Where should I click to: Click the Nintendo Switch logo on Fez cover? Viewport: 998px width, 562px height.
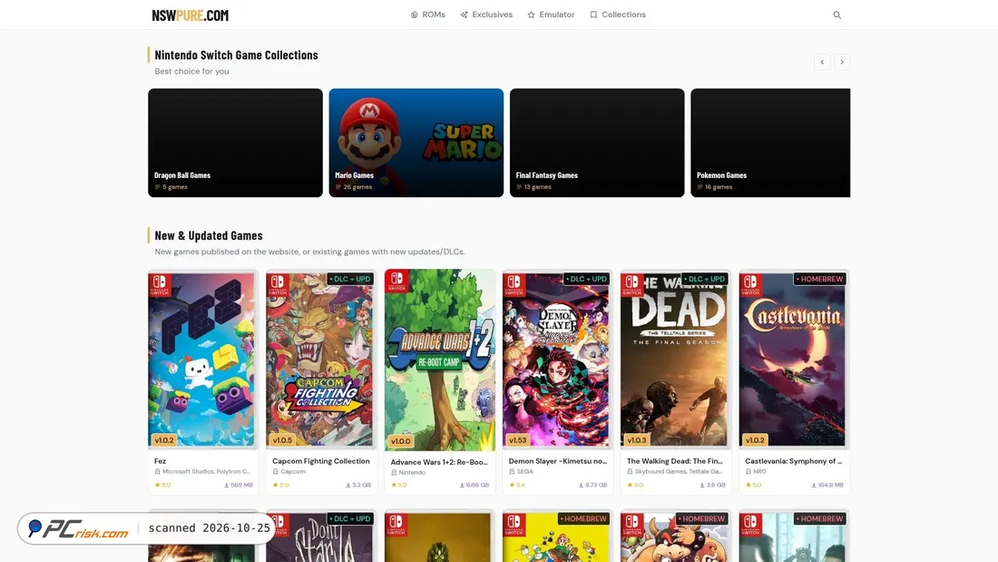(x=159, y=284)
